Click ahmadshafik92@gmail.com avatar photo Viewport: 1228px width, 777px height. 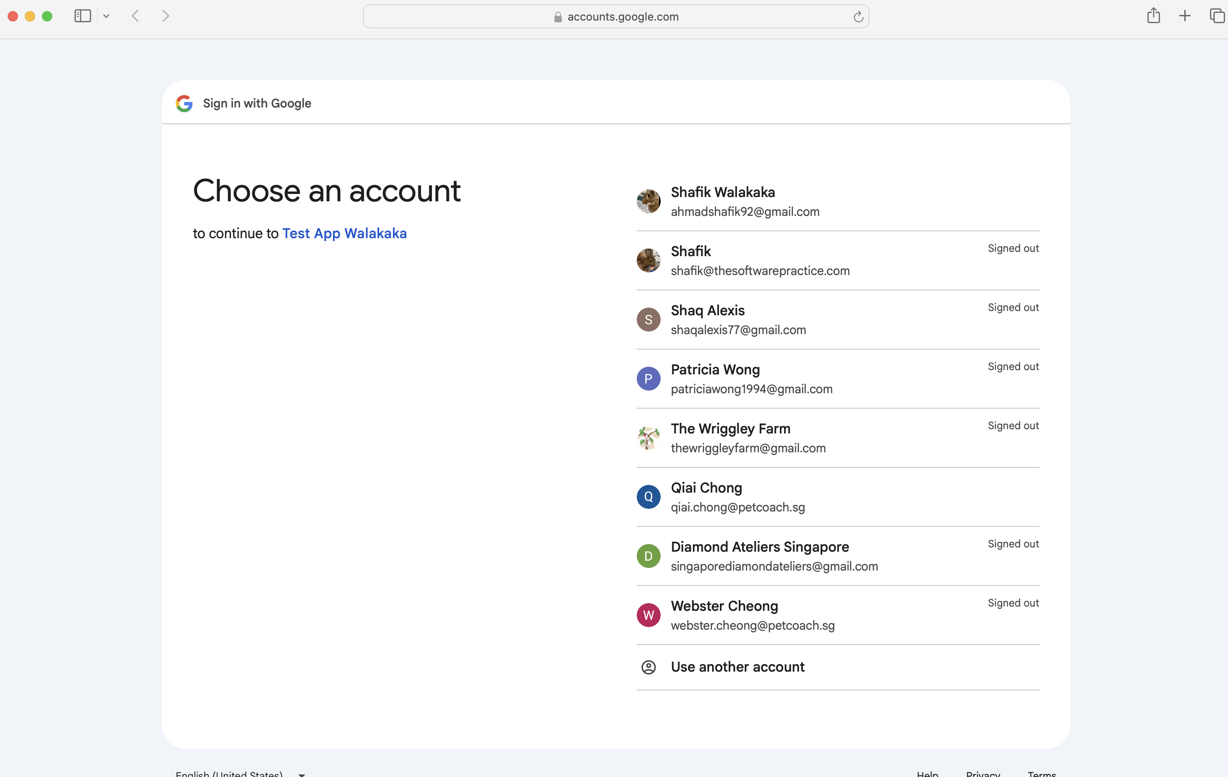(x=648, y=201)
